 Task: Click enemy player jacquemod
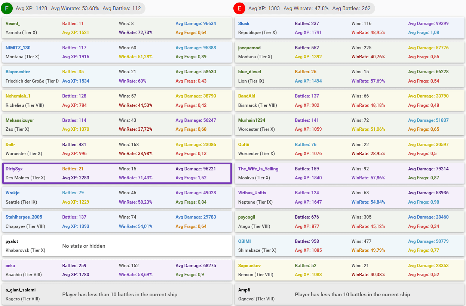(249, 48)
